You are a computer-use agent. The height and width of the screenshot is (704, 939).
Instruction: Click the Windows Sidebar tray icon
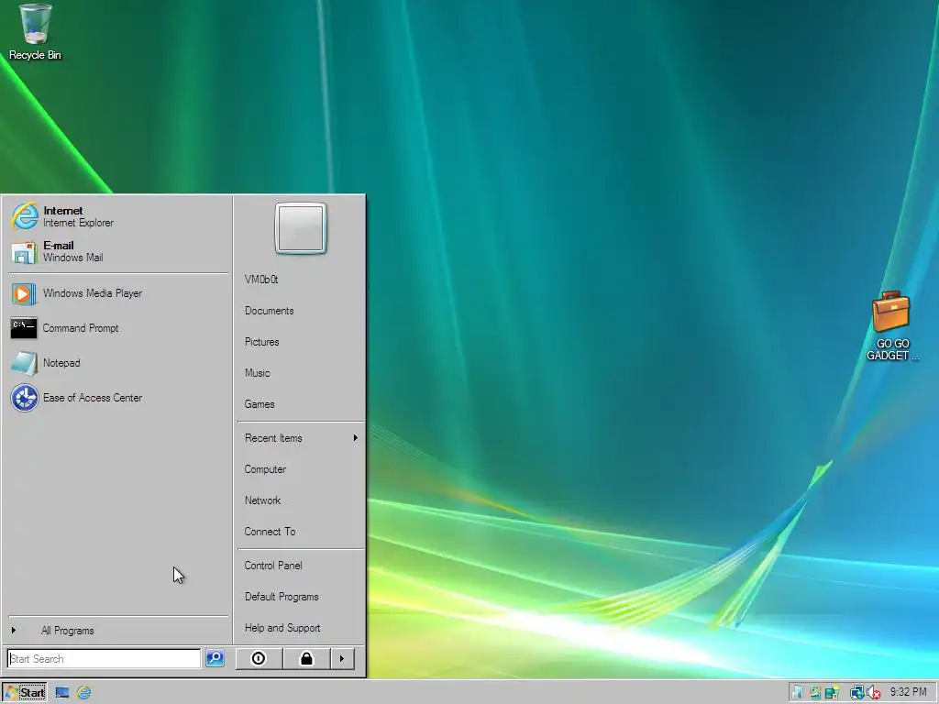point(815,693)
